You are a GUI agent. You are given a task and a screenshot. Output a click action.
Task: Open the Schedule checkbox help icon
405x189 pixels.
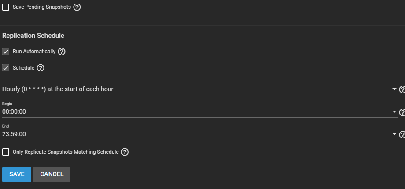click(x=40, y=68)
